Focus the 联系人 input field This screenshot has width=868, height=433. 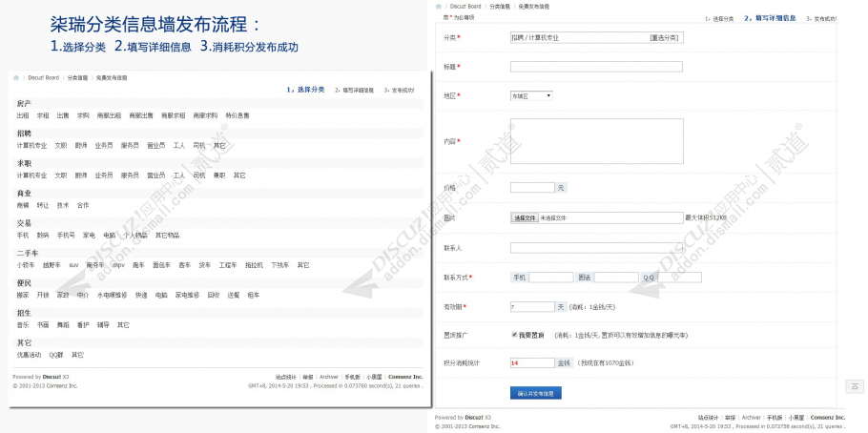click(x=596, y=248)
